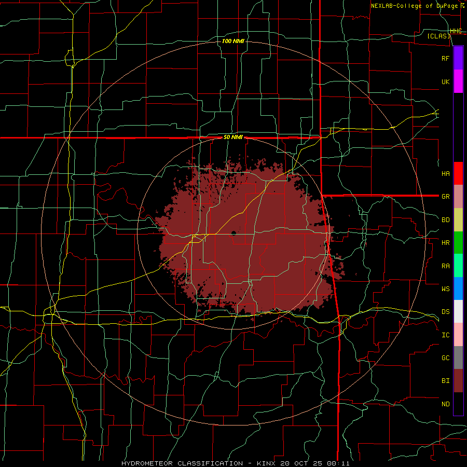Viewport: 467px width, 467px height.
Task: Click the BD legend label
Action: tap(445, 220)
